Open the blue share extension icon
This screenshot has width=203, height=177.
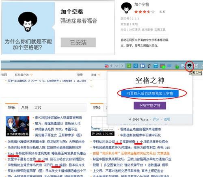pos(136,66)
